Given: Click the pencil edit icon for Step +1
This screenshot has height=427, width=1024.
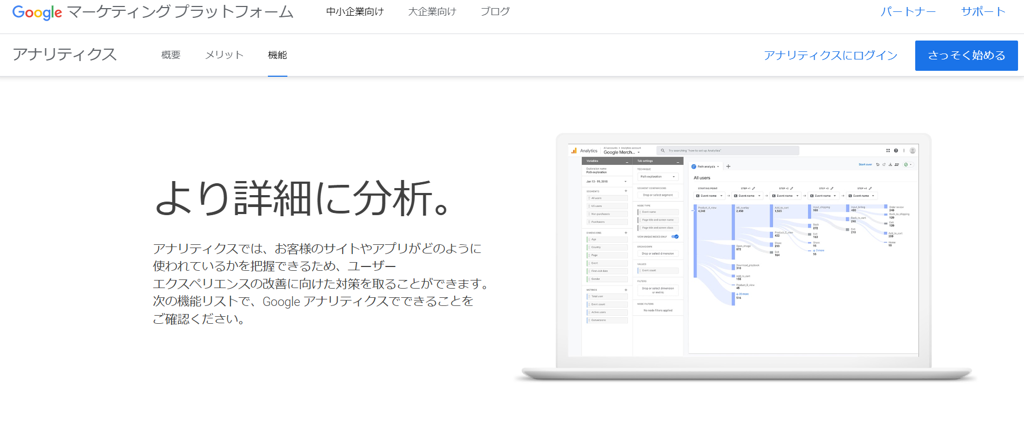Looking at the screenshot, I should (x=753, y=188).
